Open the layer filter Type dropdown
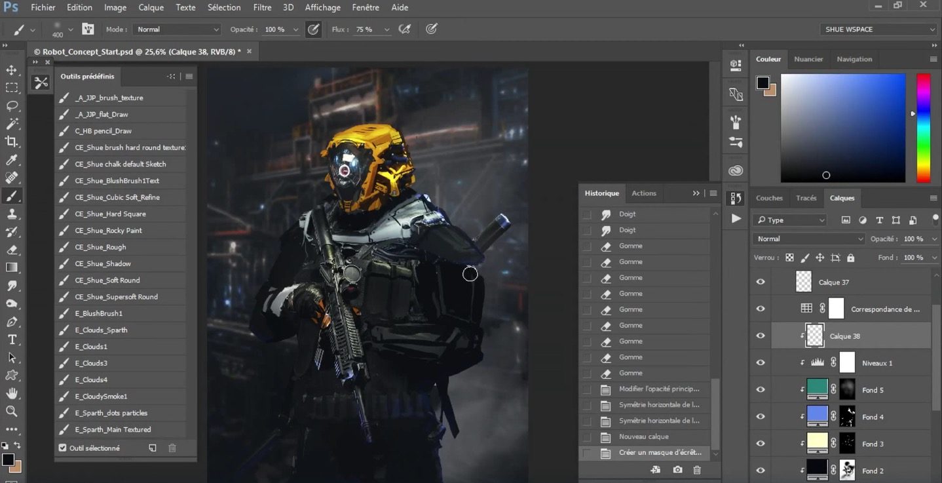 coord(789,220)
